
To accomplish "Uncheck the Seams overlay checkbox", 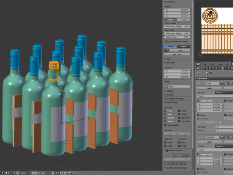I will click(x=165, y=121).
